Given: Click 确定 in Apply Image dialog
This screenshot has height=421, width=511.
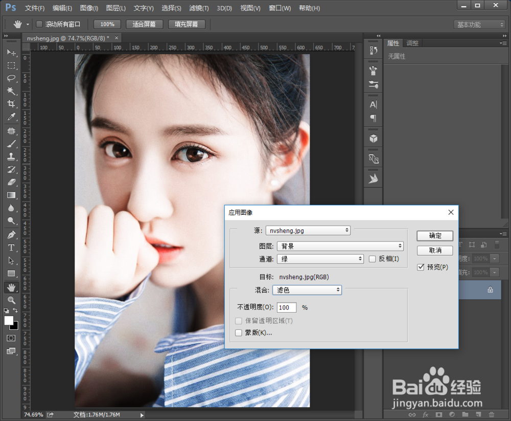Looking at the screenshot, I should tap(435, 236).
